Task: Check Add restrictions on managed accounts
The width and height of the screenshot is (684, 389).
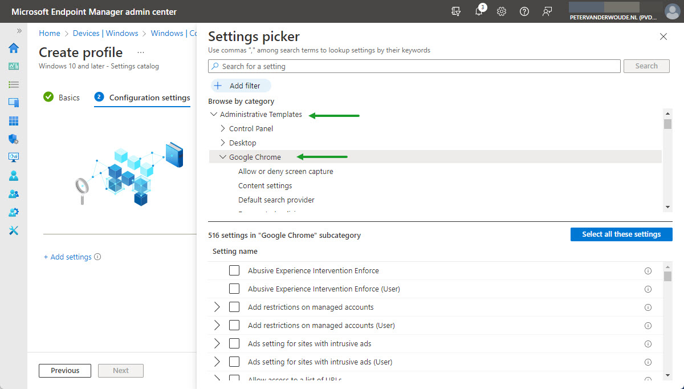Action: pyautogui.click(x=234, y=307)
